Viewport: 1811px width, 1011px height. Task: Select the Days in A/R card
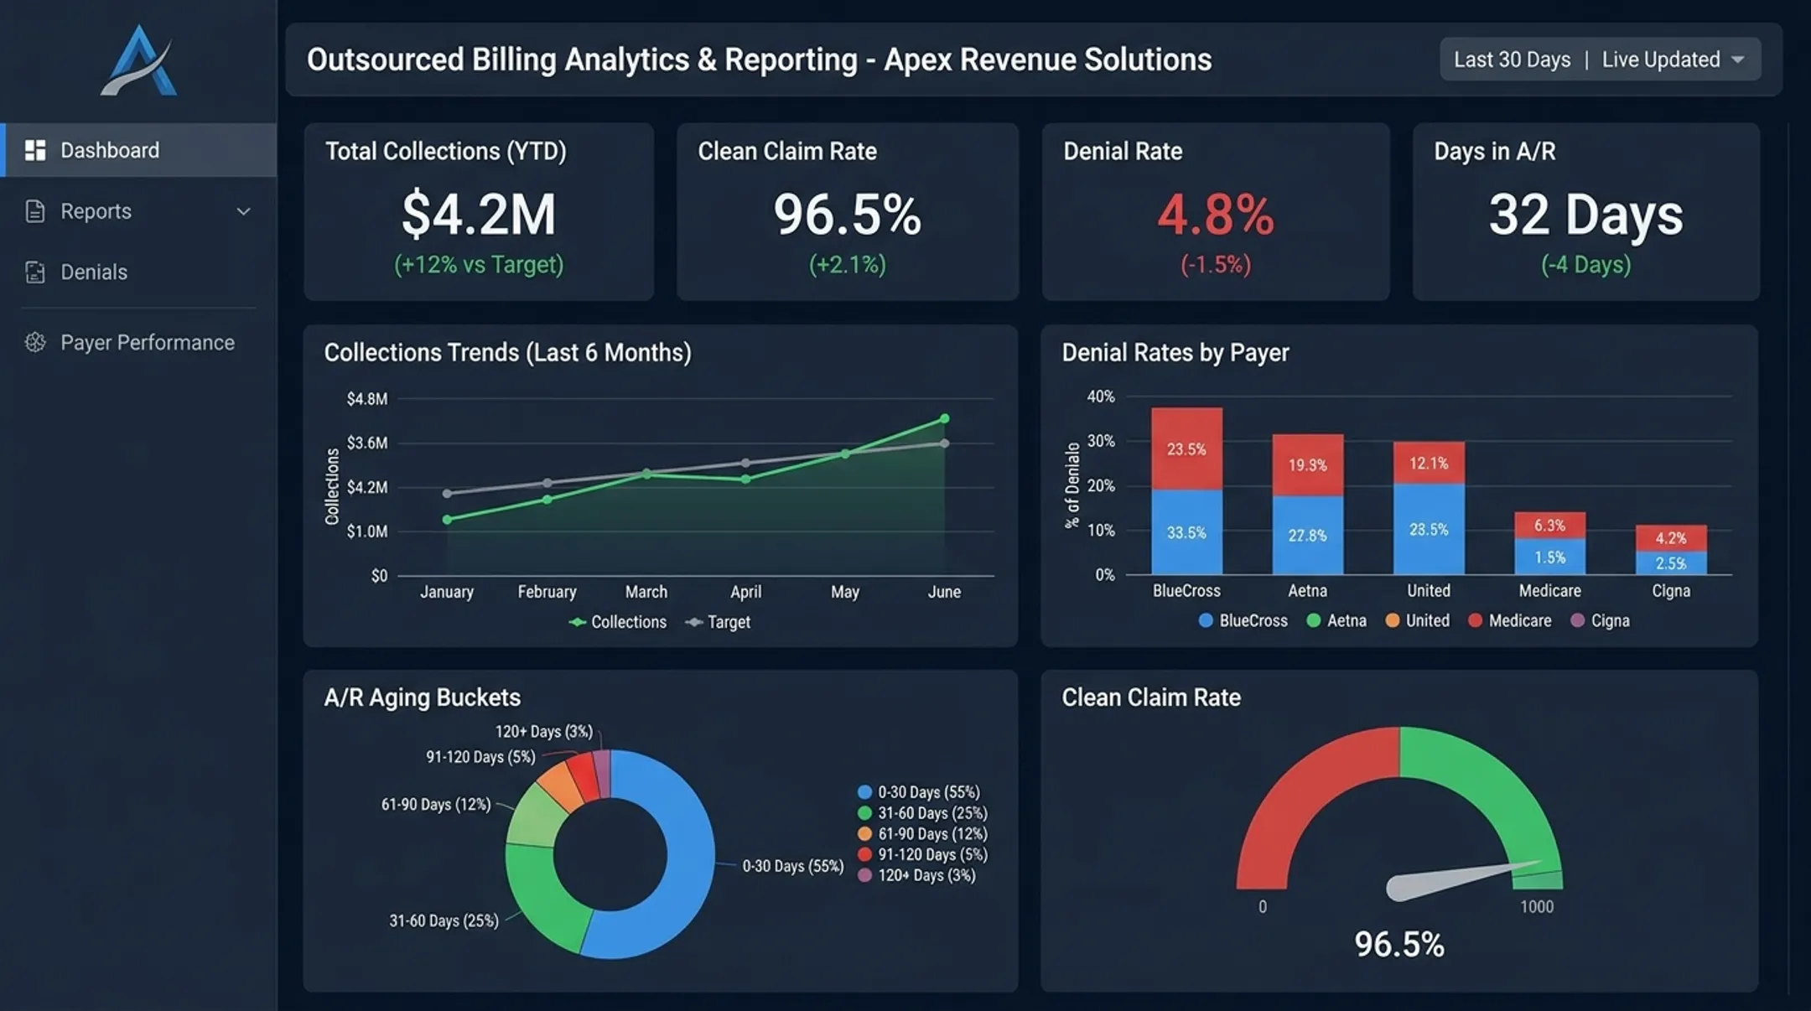point(1585,211)
